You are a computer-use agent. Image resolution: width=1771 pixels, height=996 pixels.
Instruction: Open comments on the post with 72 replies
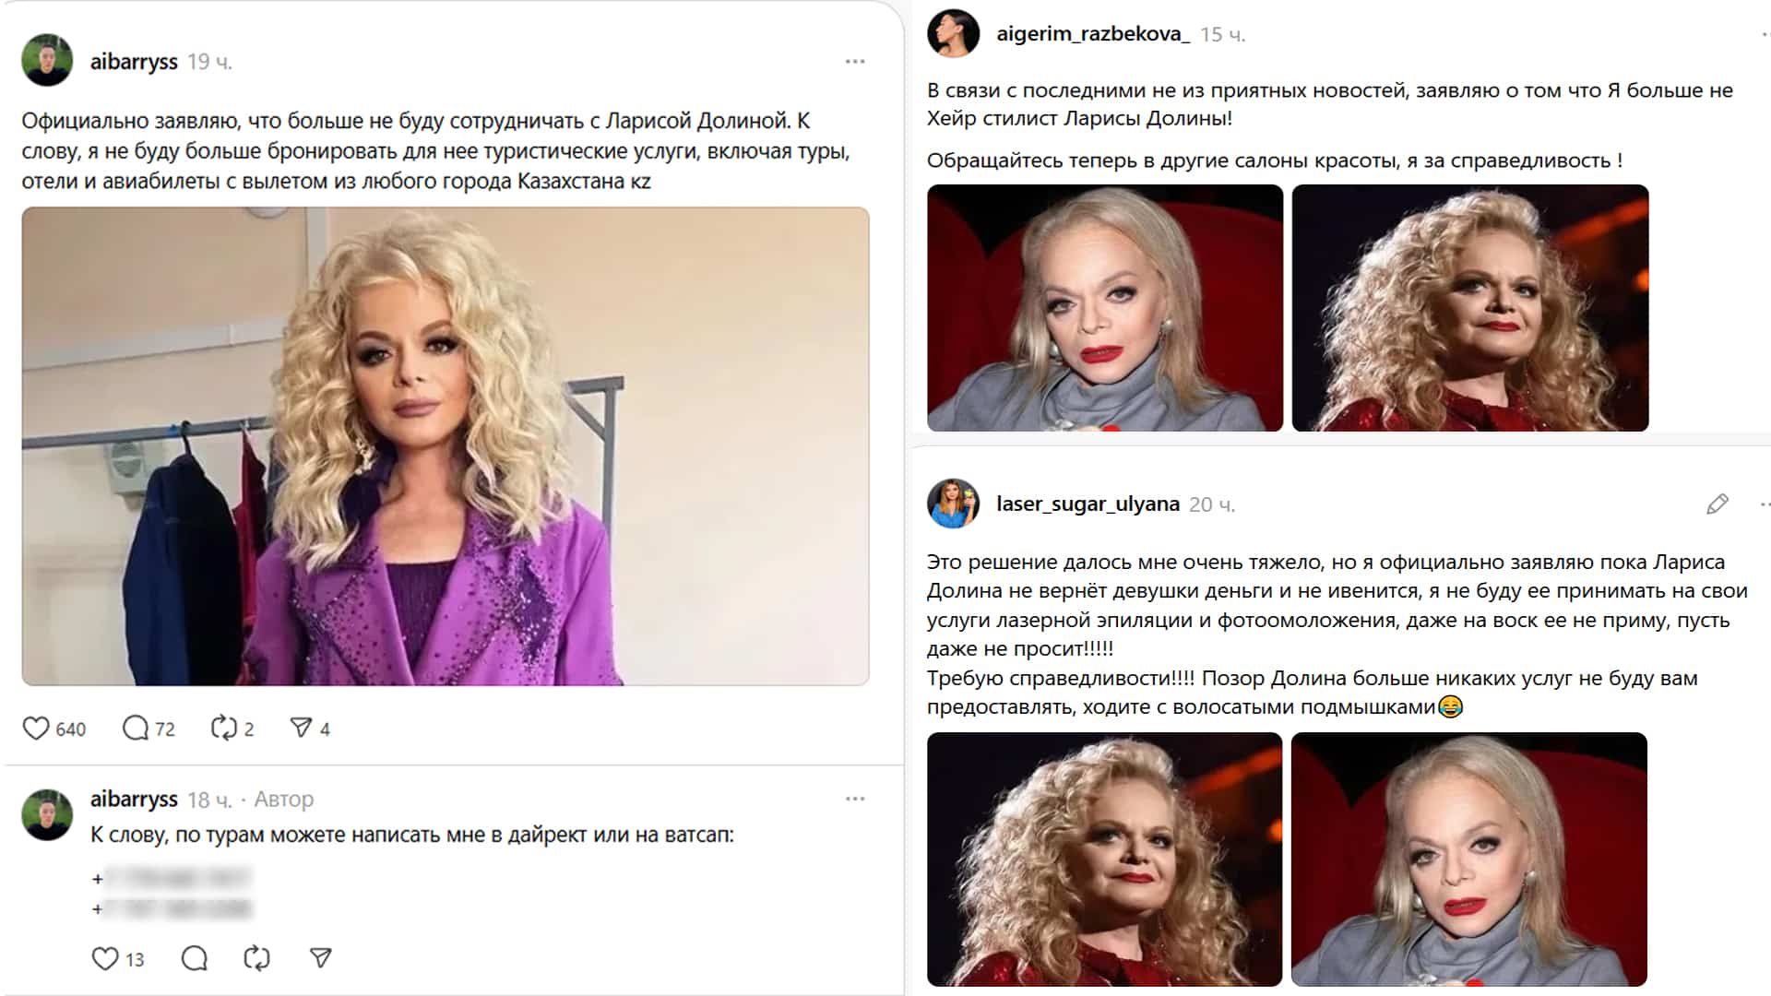tap(136, 729)
